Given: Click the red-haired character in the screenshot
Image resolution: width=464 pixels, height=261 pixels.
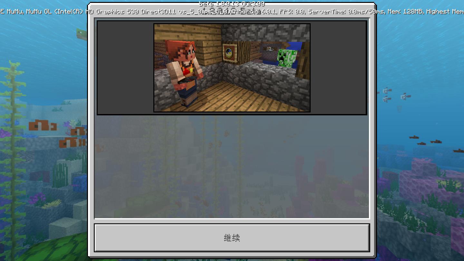Looking at the screenshot, I should point(183,71).
